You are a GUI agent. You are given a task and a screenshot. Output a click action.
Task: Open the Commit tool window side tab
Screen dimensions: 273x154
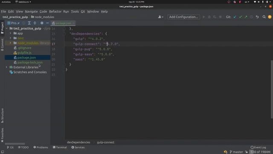[2, 44]
